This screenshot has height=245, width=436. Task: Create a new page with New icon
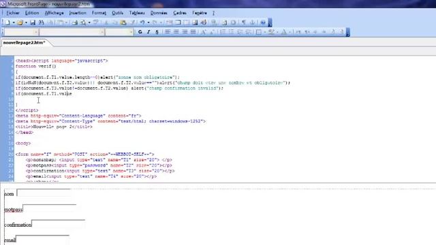pos(7,22)
